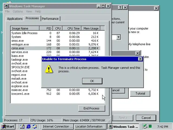The image size is (173, 130).
Task: Click Cancel in the Internet Connection Wizard
Action: point(146,118)
